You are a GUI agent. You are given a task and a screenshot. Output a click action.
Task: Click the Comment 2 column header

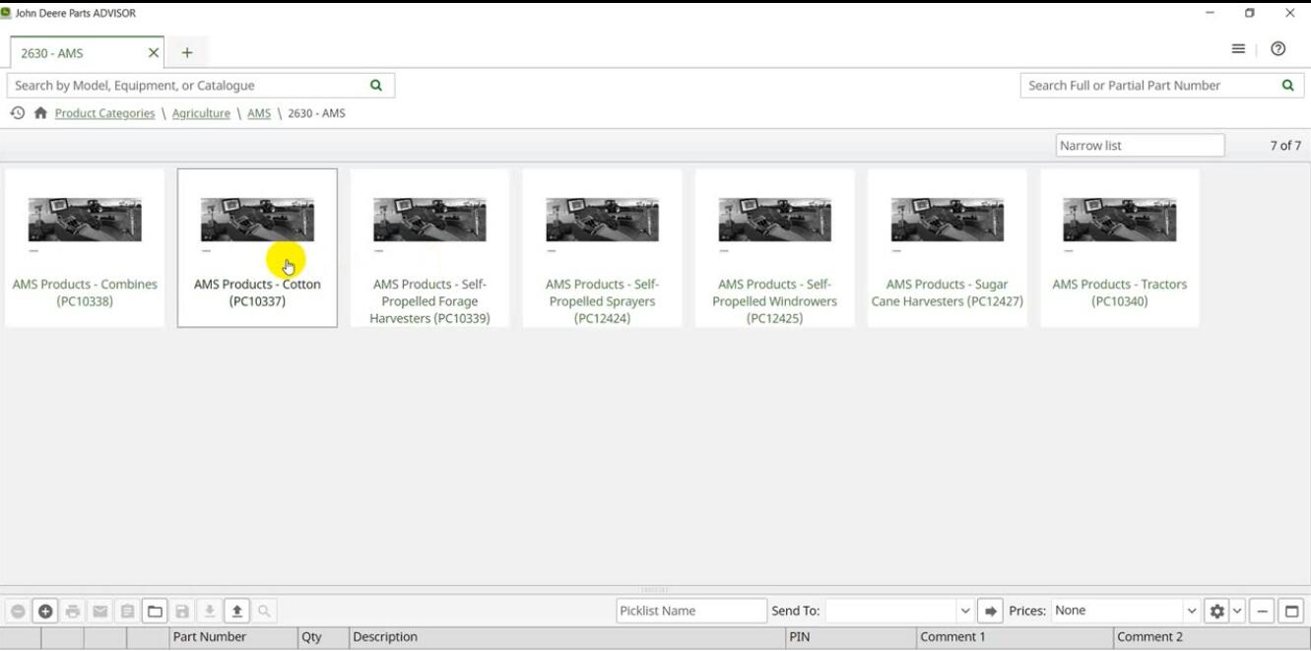click(1212, 638)
